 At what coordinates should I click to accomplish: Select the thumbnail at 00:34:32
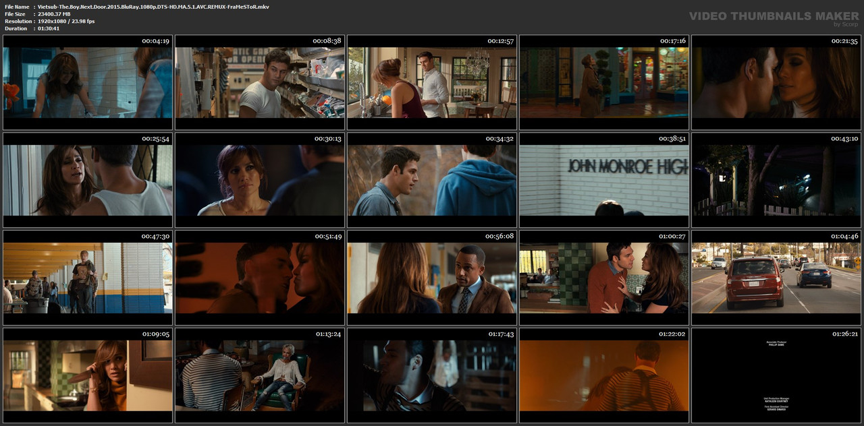432,181
